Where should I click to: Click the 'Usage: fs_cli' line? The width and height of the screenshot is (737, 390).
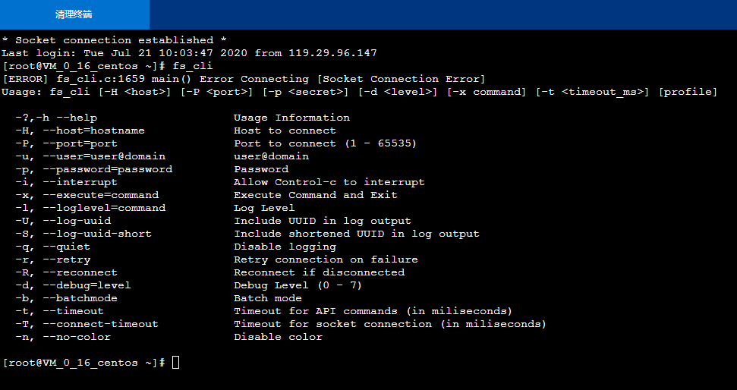click(358, 92)
